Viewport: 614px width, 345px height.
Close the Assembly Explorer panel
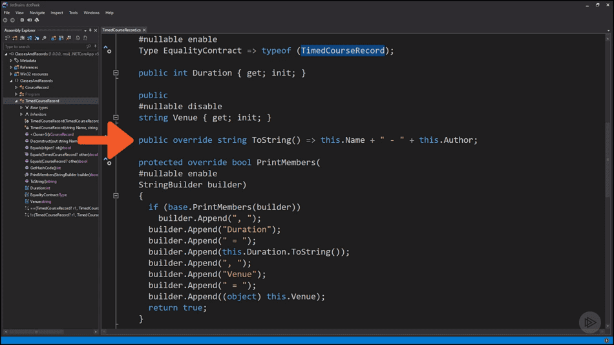click(95, 30)
